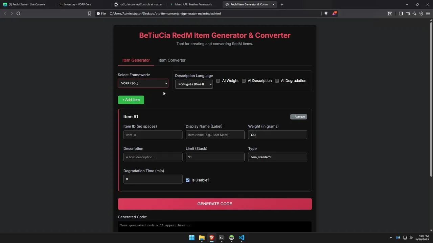Switch to rdr3_discoveries GitHub tab

coord(138,4)
